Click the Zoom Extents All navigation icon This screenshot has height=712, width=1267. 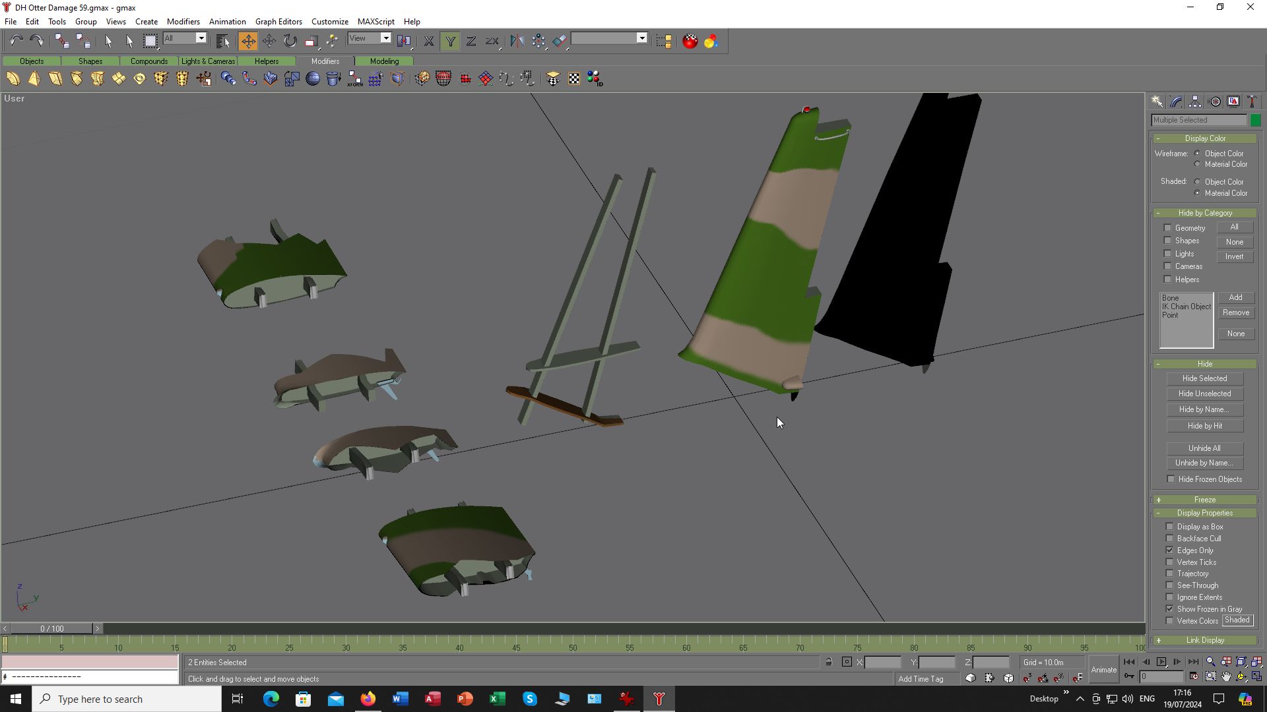point(1256,661)
